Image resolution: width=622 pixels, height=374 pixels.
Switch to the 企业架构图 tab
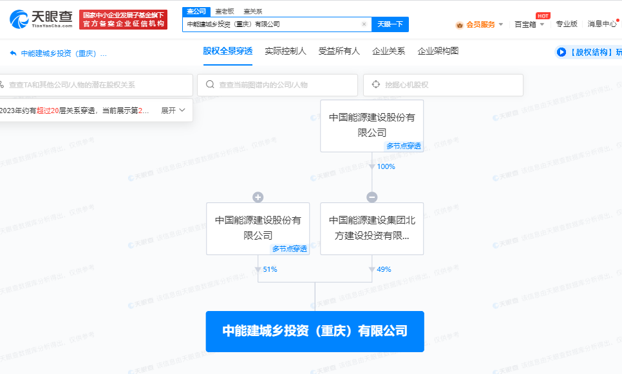(x=438, y=51)
